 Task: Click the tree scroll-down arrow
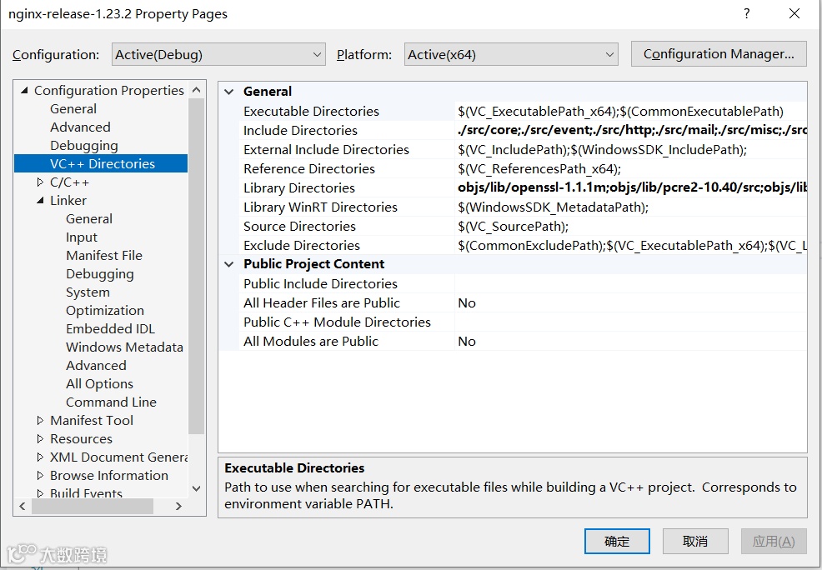(197, 489)
